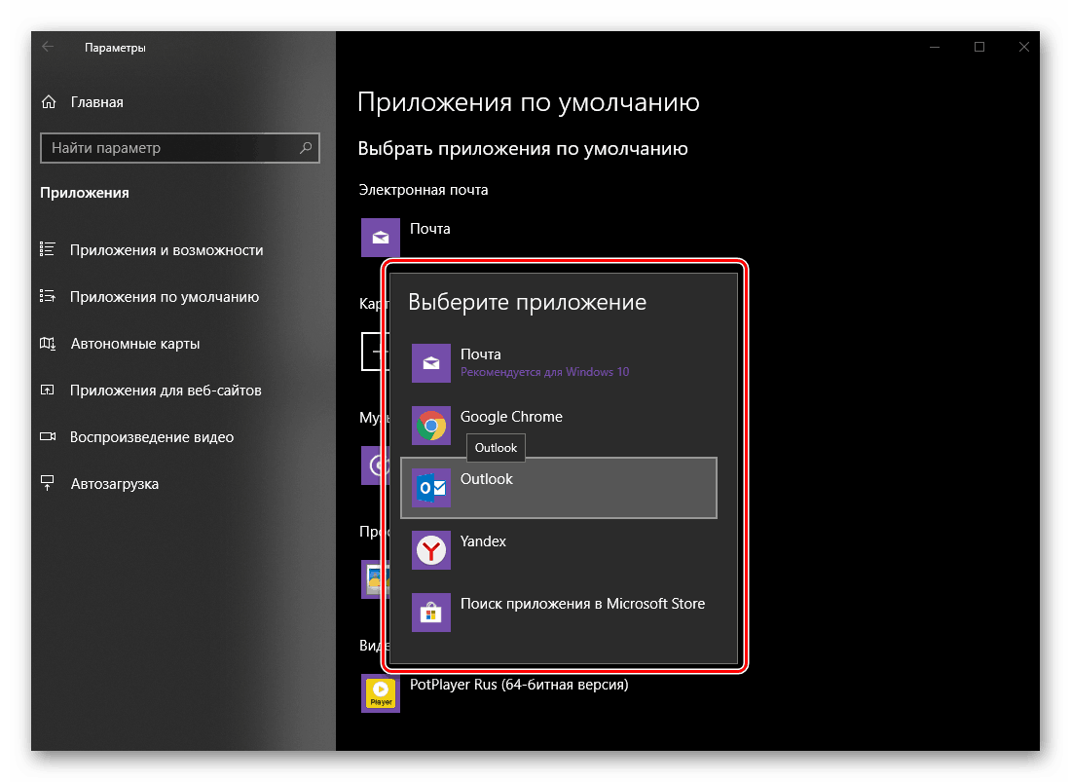Click the magnifier icon in search box
This screenshot has height=782, width=1071.
click(x=306, y=147)
